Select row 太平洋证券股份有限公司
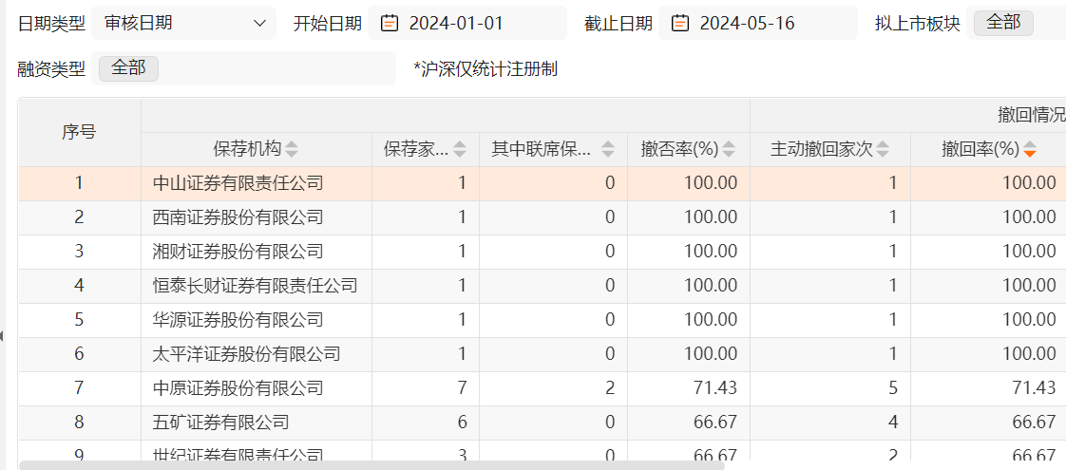This screenshot has width=1066, height=470. (542, 354)
